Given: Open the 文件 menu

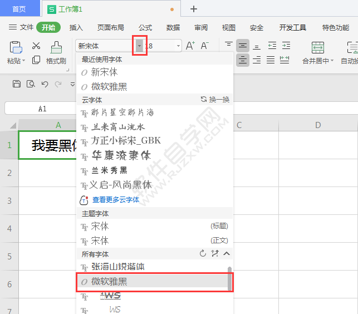Looking at the screenshot, I should coord(21,27).
